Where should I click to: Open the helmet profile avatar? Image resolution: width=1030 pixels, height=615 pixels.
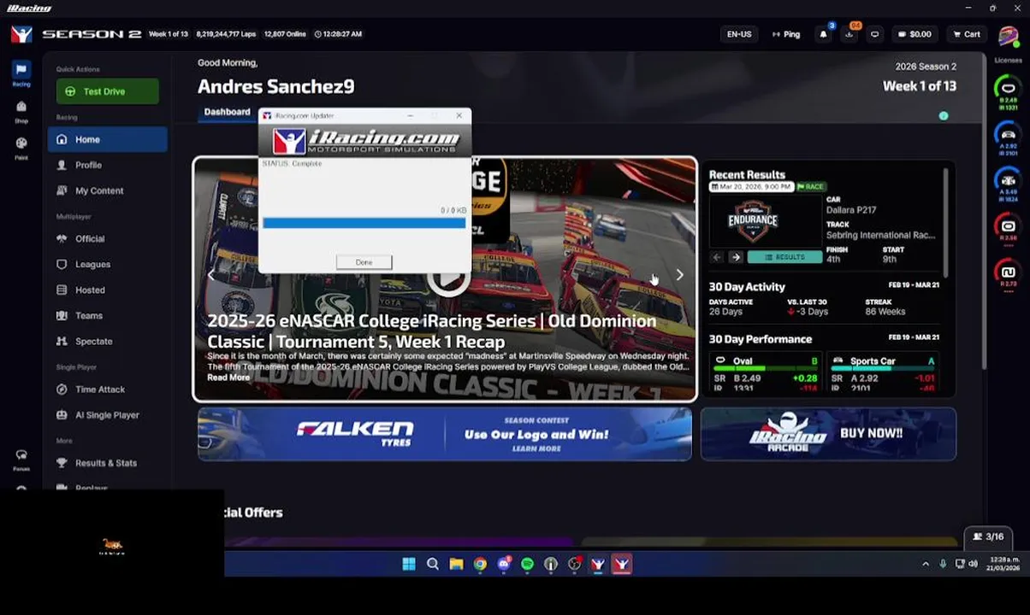(1008, 36)
